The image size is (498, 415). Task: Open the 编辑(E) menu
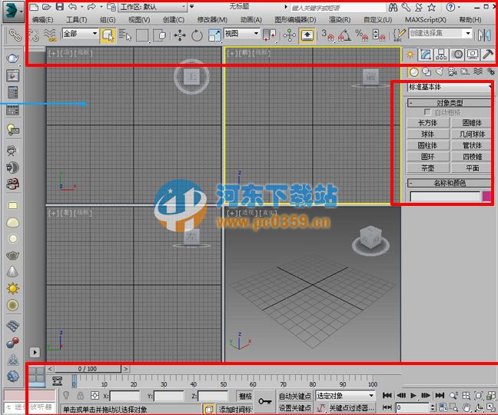point(42,20)
